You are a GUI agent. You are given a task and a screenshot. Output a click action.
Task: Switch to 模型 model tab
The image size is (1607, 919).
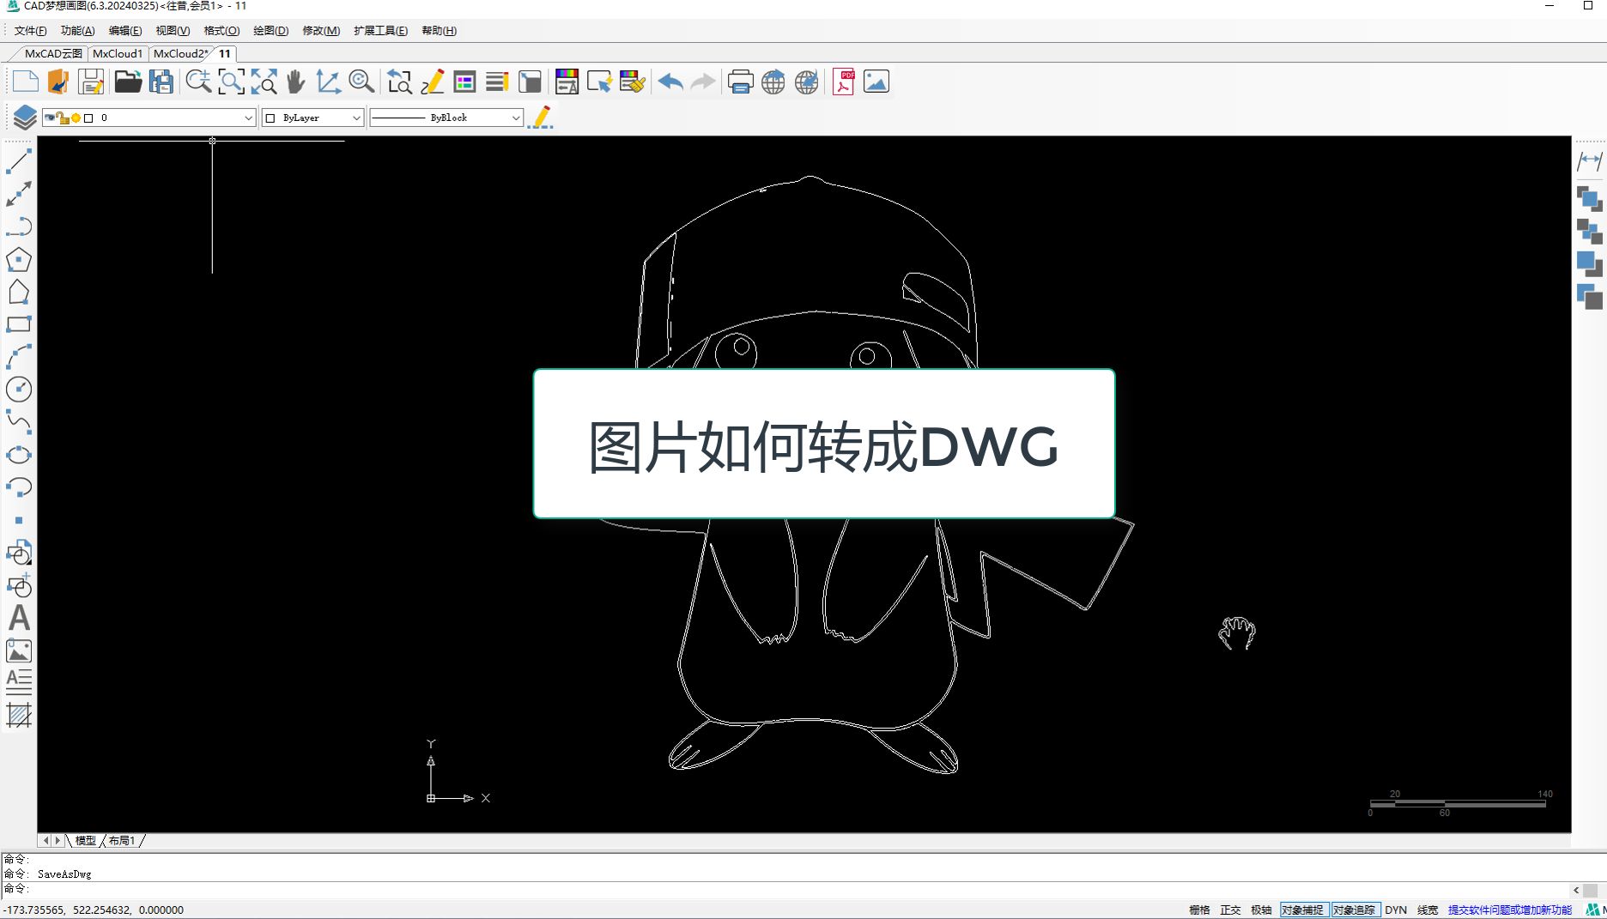point(85,840)
